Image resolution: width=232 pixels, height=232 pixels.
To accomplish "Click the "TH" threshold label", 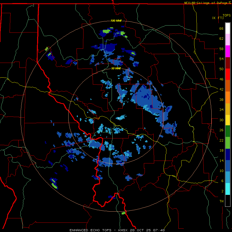I will pyautogui.click(x=221, y=201).
